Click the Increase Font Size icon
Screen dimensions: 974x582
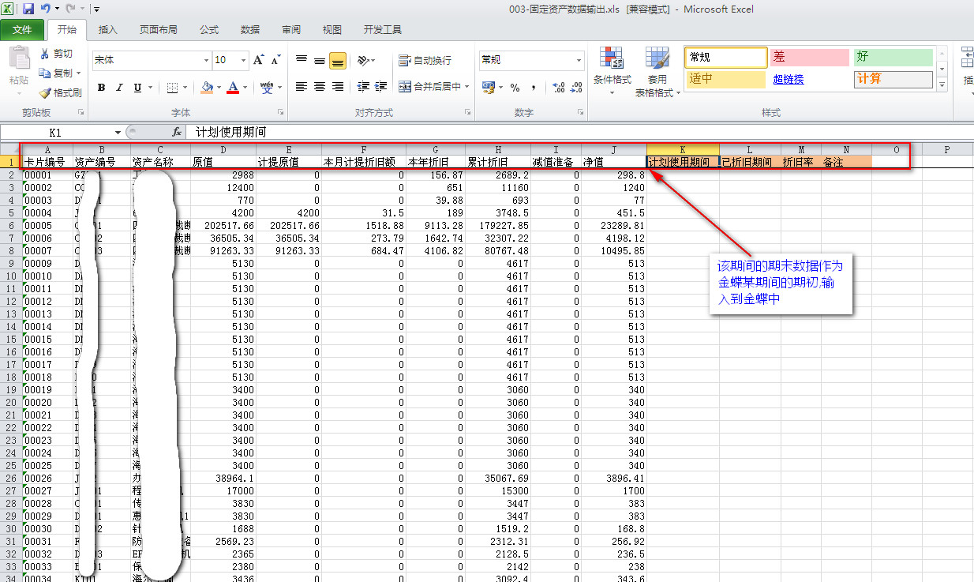(x=258, y=60)
